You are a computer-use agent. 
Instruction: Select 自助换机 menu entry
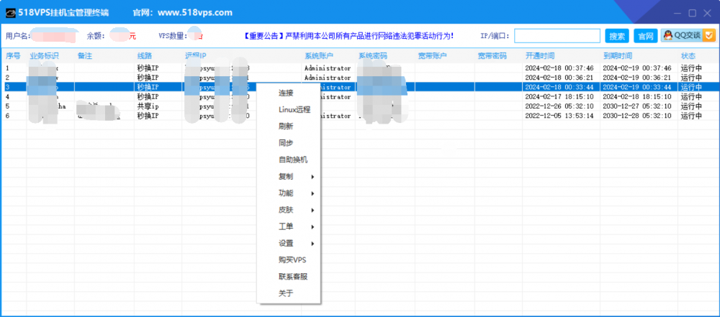[293, 160]
